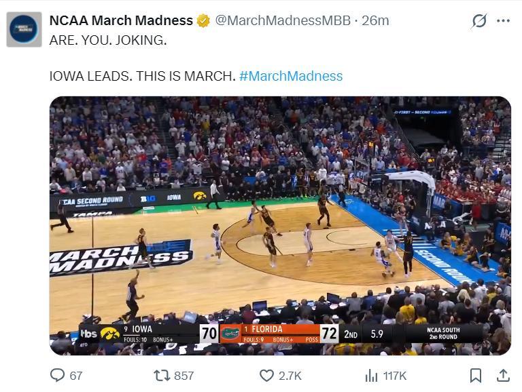
Task: Click the 2.7K likes count
Action: click(x=290, y=376)
